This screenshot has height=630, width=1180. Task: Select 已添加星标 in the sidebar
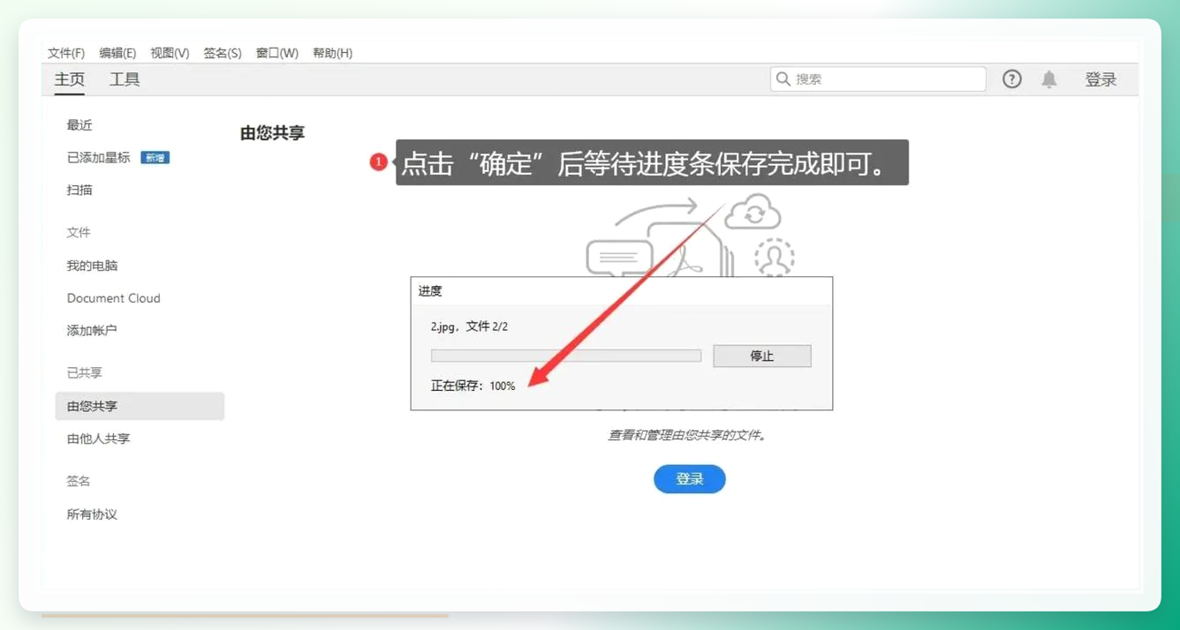99,157
